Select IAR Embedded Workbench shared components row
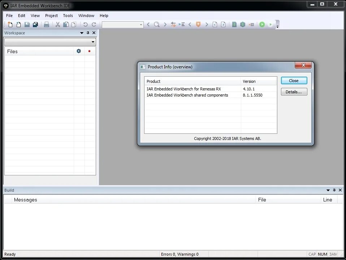 (211, 95)
